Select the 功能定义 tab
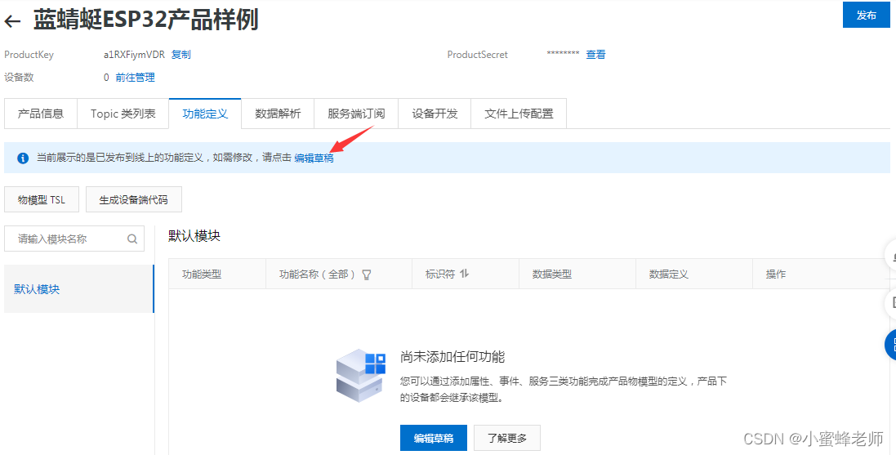 (205, 114)
